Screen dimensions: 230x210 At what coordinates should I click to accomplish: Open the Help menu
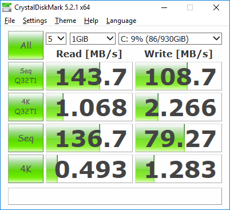coord(91,21)
